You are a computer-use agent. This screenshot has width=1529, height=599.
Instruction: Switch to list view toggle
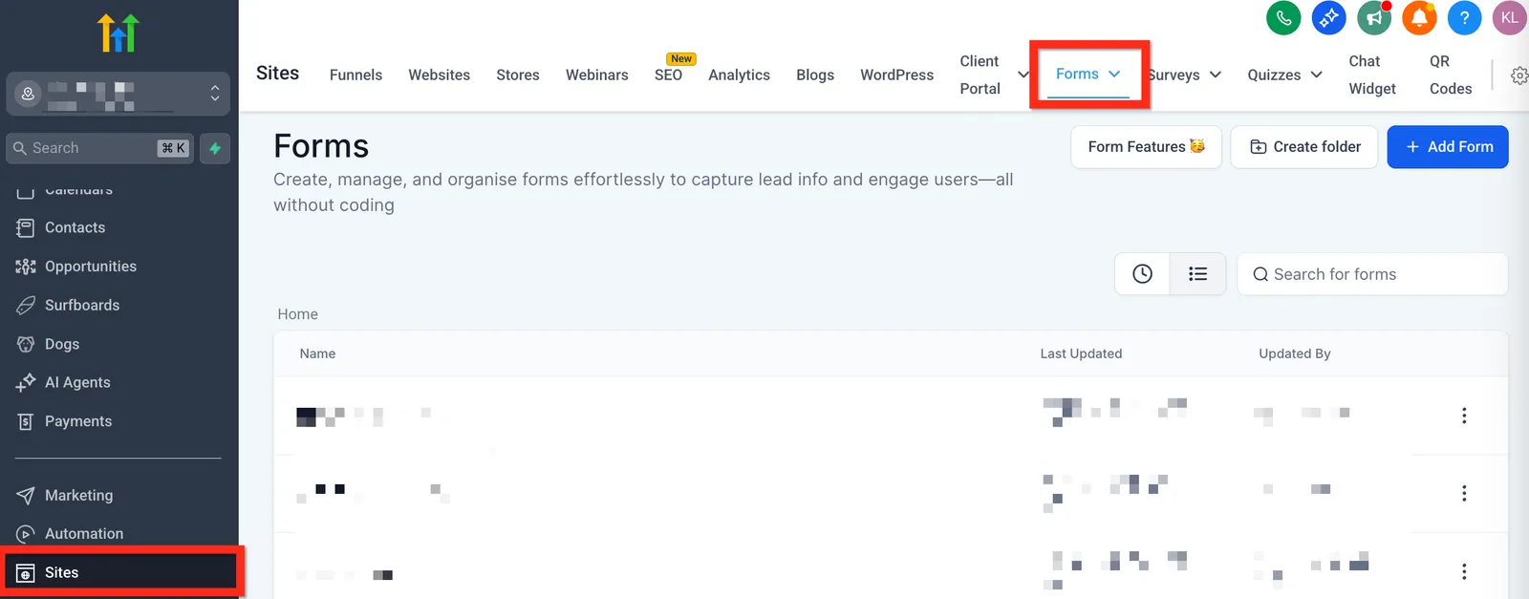[1197, 274]
